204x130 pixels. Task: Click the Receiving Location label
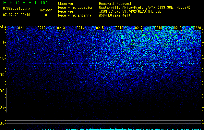click(76, 7)
